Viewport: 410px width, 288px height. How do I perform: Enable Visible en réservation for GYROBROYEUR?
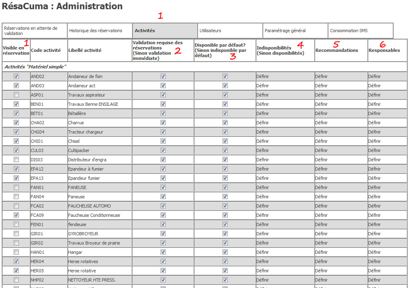tap(16, 234)
